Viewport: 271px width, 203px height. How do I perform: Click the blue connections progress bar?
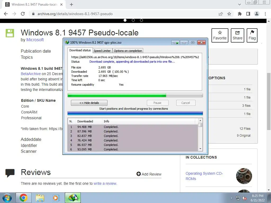coord(135,113)
